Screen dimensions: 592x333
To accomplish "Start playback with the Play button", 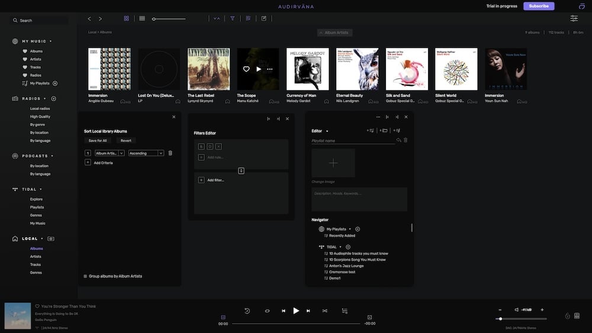I will coord(296,311).
